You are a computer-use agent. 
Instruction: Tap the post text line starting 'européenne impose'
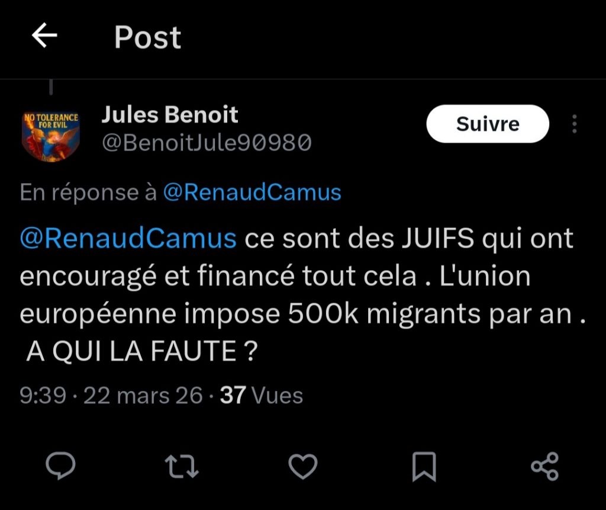302,314
